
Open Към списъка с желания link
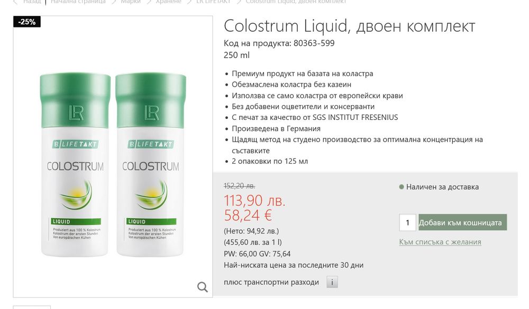(440, 242)
